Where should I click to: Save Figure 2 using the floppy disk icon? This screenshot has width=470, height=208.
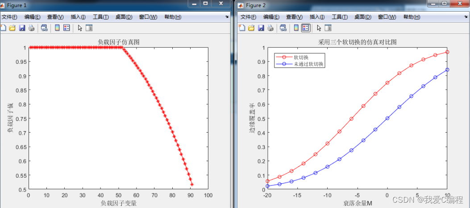[260, 28]
